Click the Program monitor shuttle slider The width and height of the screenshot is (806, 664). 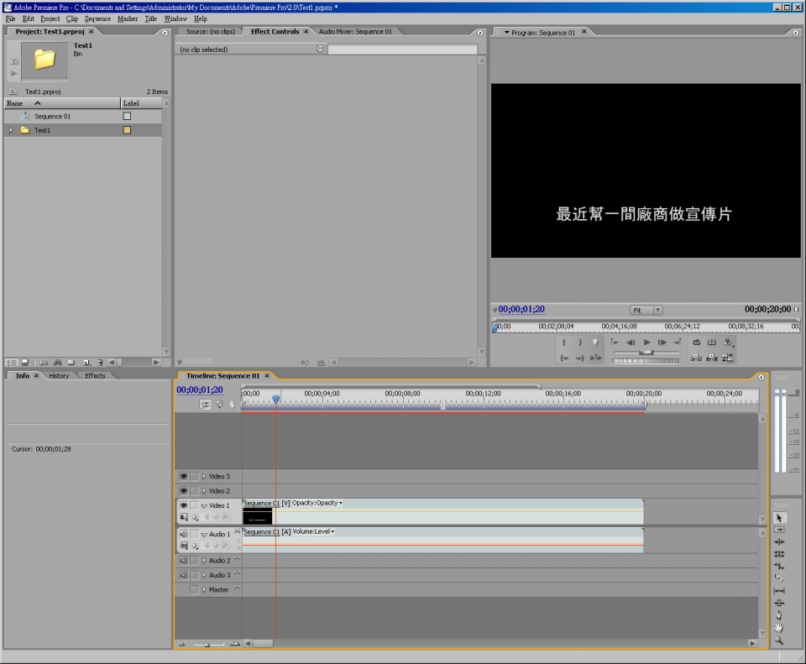coord(646,353)
